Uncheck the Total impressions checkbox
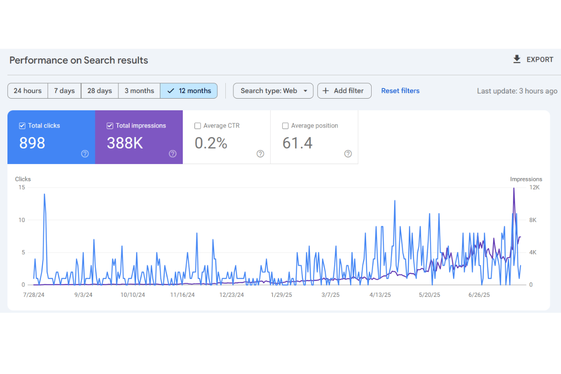 click(110, 126)
